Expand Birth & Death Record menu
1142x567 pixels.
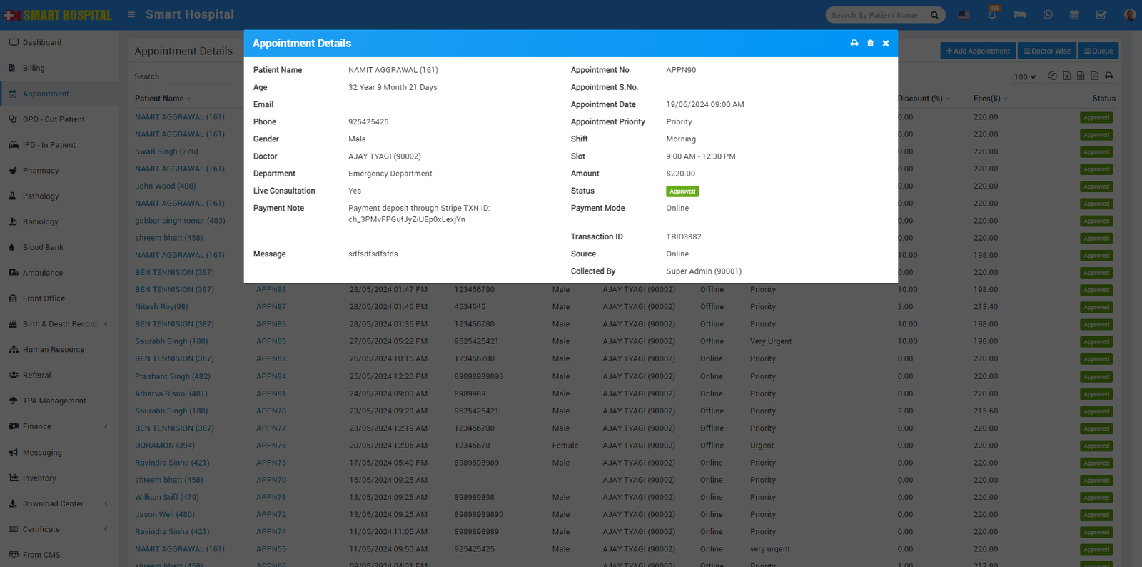60,324
